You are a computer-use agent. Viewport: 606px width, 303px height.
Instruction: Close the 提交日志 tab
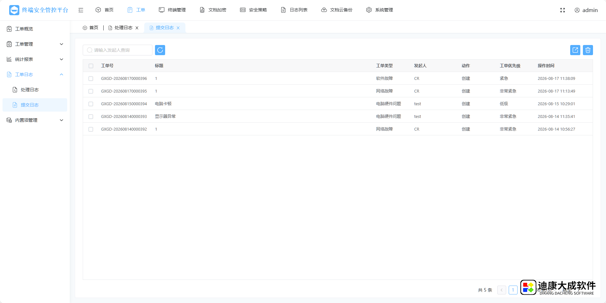178,28
